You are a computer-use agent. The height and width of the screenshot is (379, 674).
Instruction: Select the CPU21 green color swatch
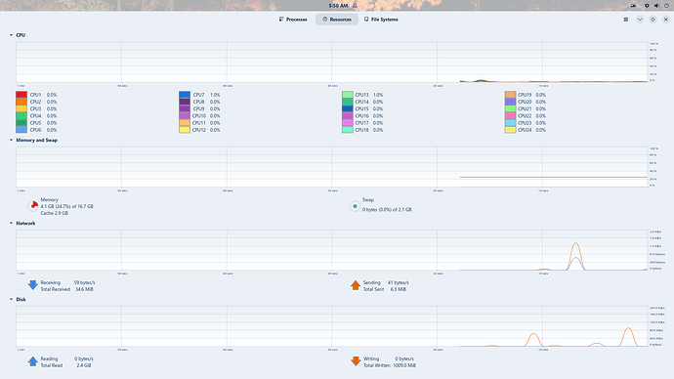tap(510, 108)
